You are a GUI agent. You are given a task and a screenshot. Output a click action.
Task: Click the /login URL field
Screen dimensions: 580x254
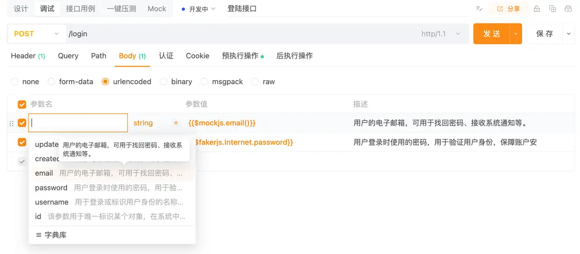240,34
